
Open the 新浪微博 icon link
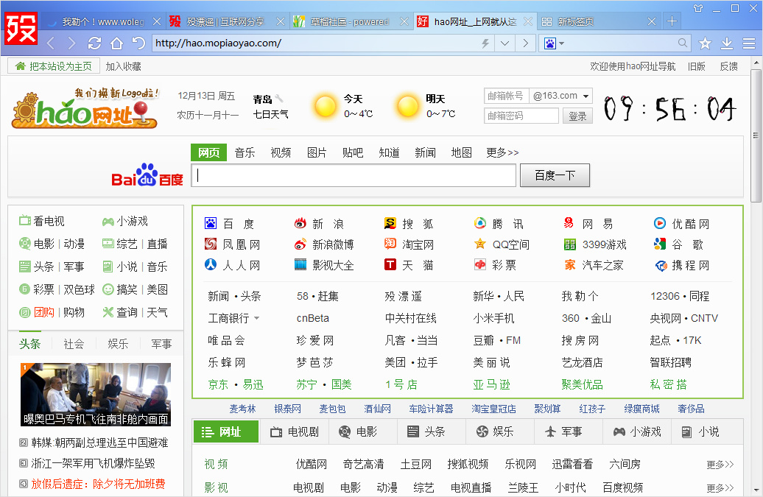point(300,244)
